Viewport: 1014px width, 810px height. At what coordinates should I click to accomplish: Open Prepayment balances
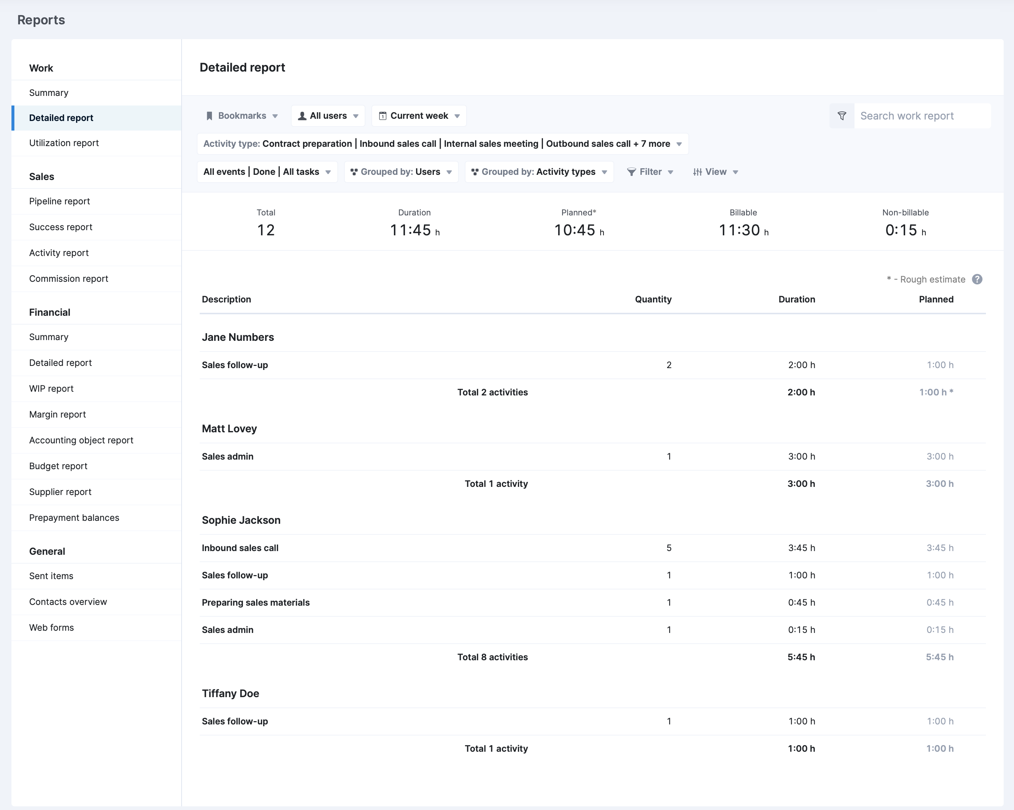click(96, 518)
